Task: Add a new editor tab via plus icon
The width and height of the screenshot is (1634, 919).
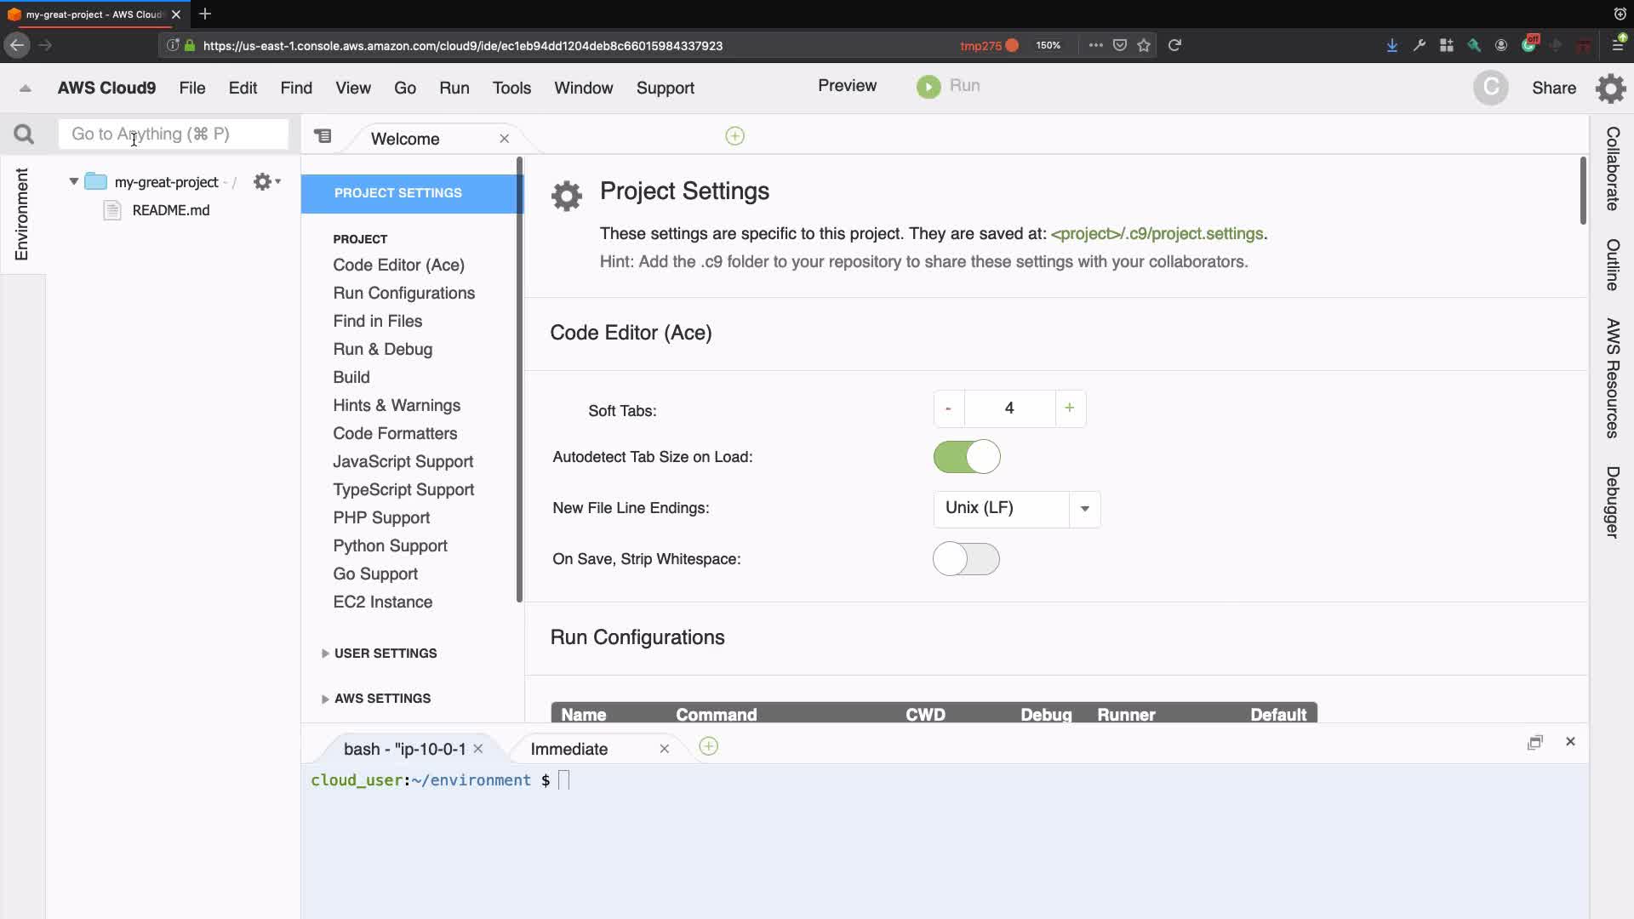Action: pos(734,136)
